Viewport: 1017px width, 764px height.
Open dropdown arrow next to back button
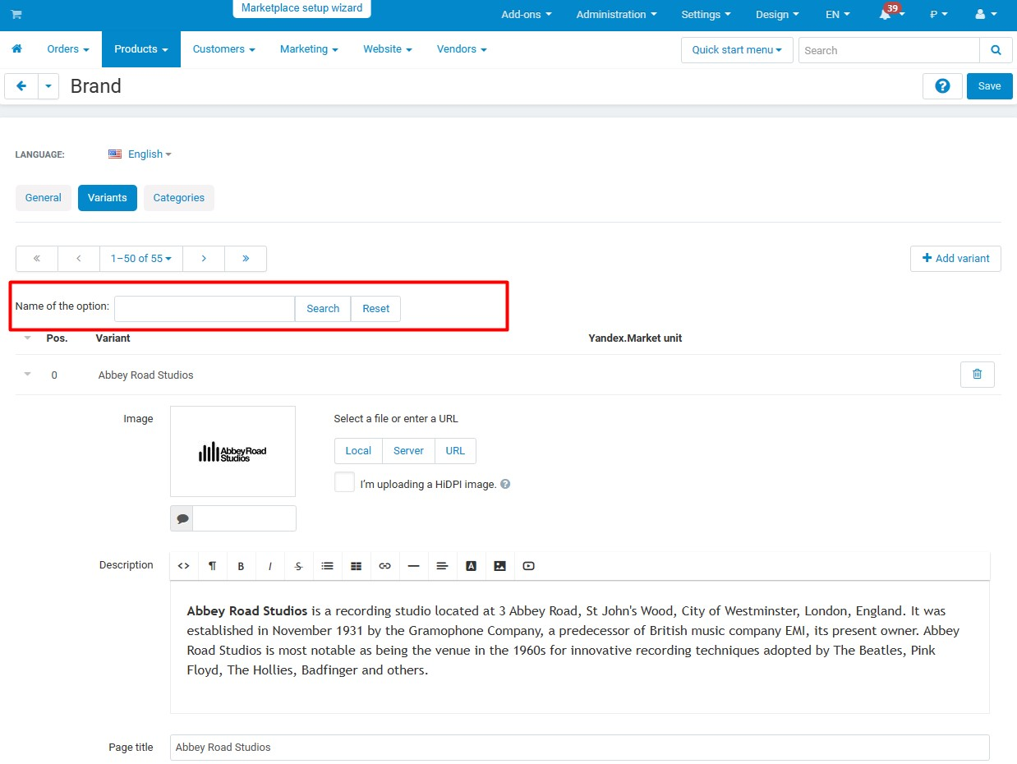(x=48, y=86)
